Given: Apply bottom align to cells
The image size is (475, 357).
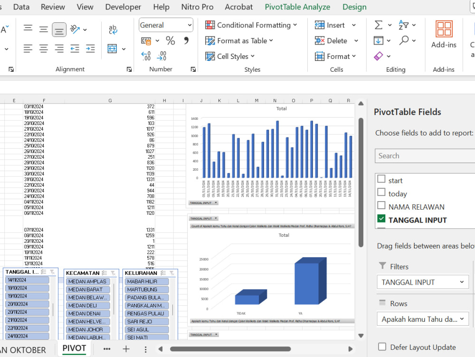Looking at the screenshot, I should 59,29.
